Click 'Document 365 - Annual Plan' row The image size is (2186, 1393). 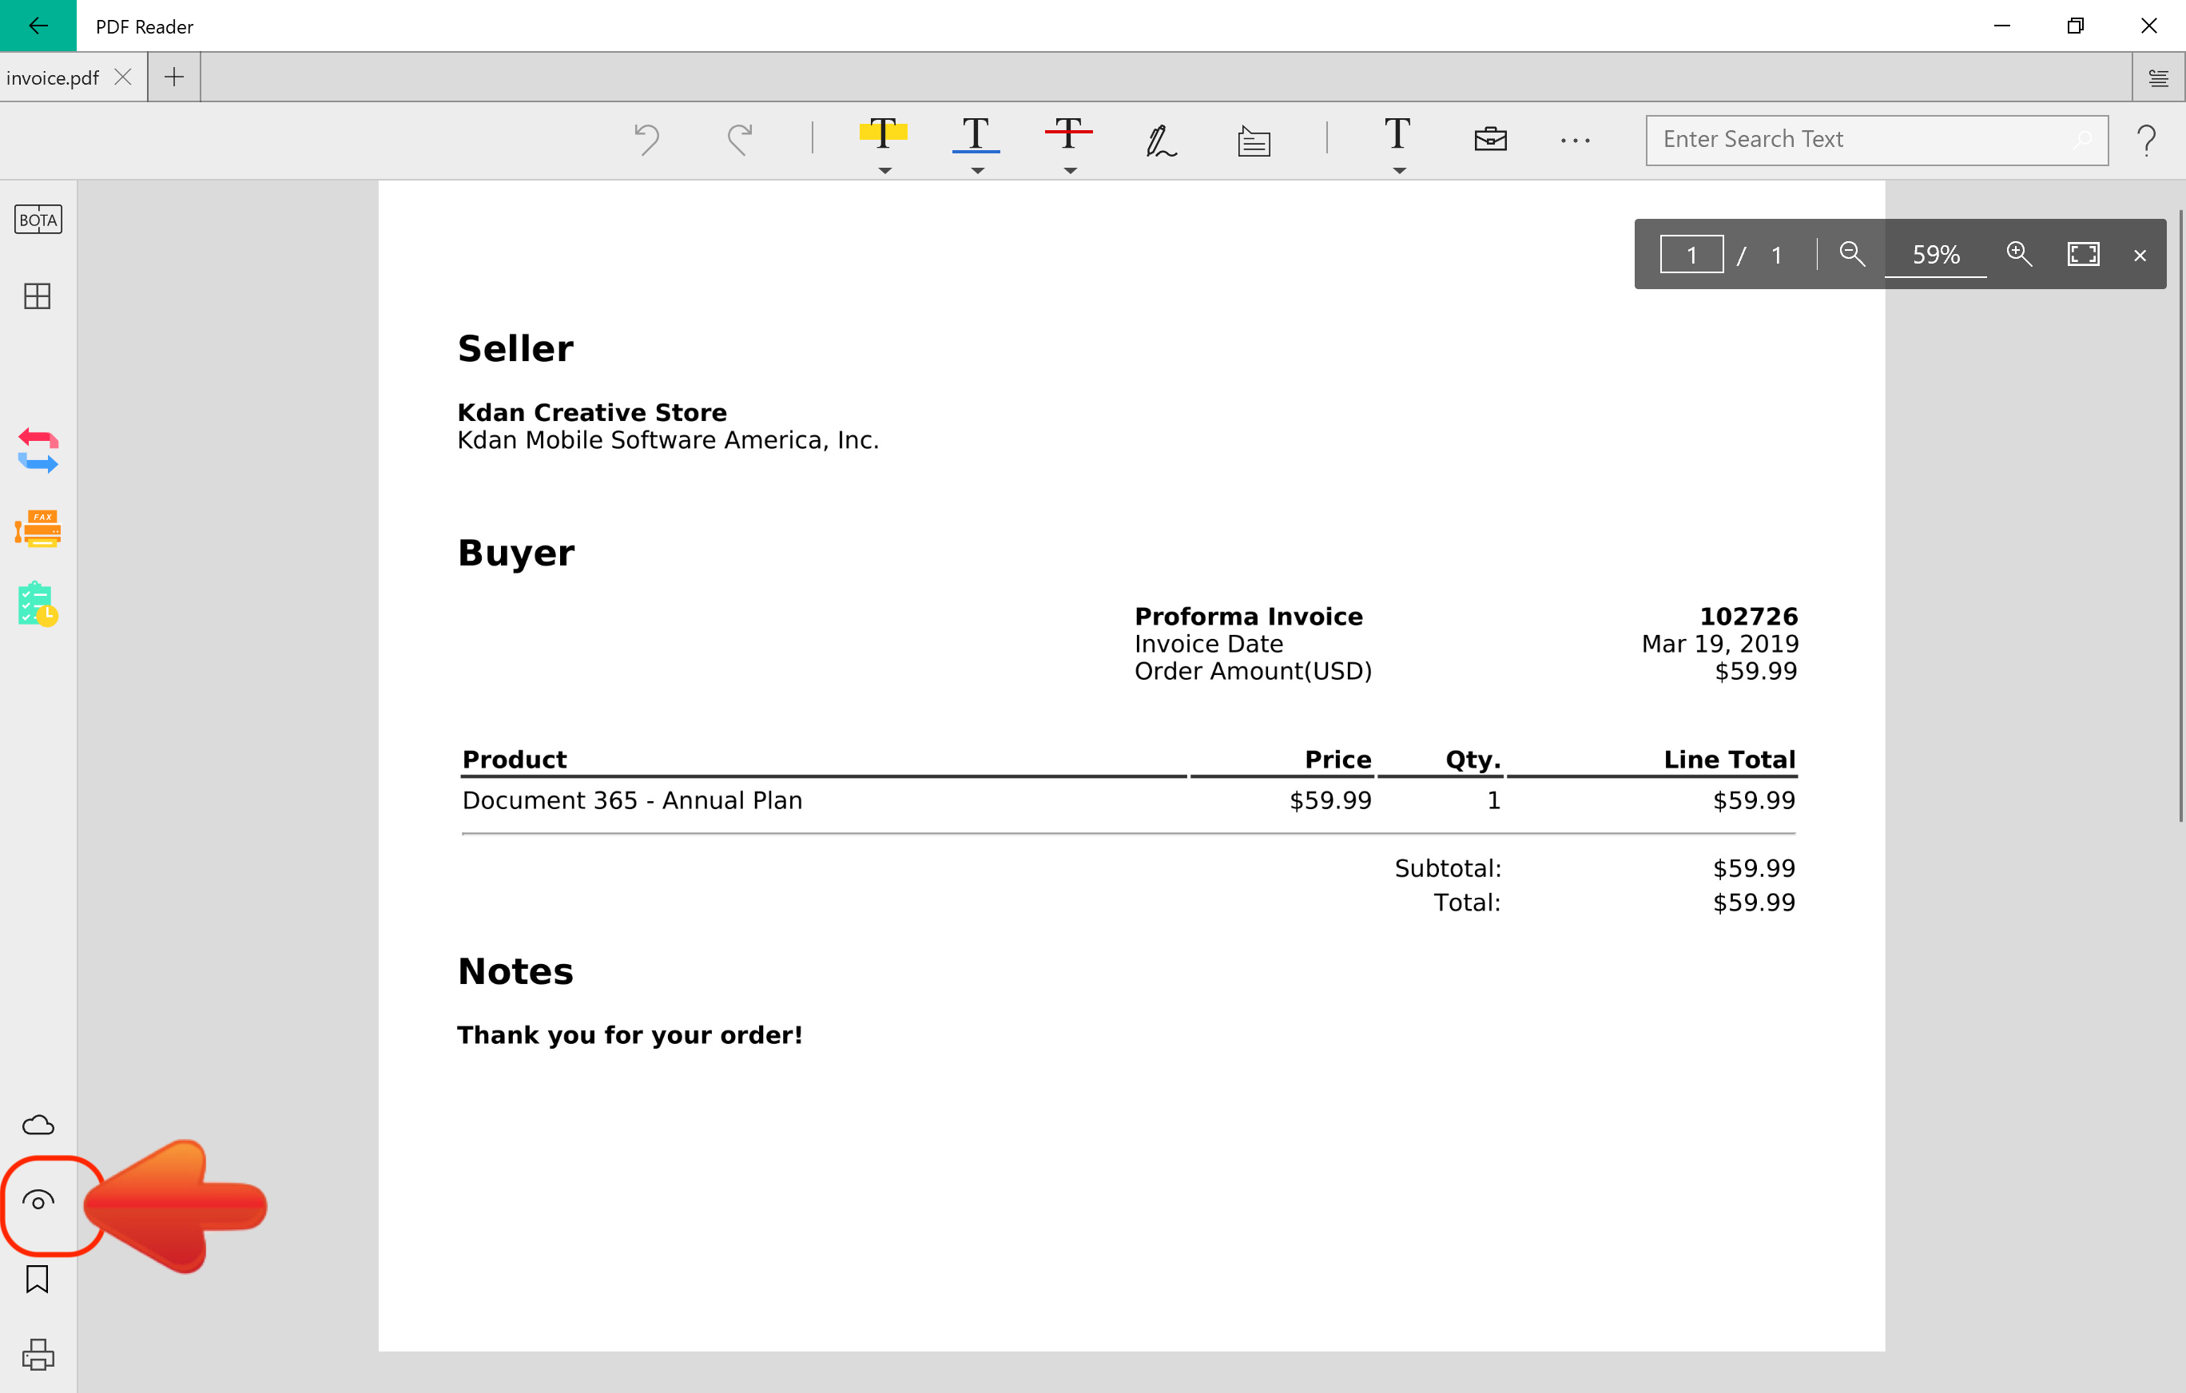tap(1128, 800)
